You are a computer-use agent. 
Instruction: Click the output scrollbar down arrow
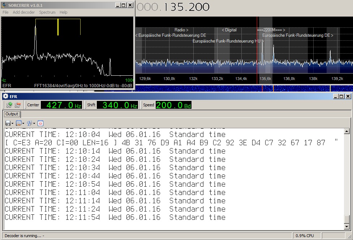pos(347,227)
